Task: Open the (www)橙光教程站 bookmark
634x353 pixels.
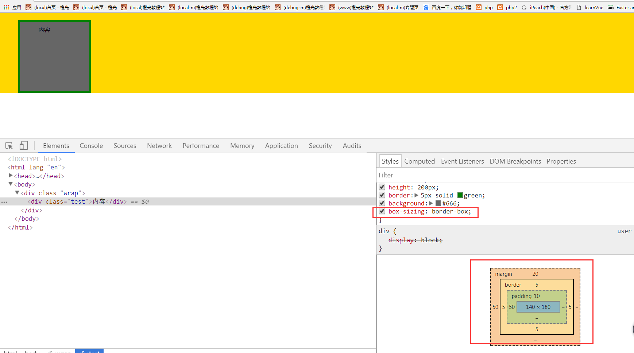Action: pyautogui.click(x=351, y=7)
